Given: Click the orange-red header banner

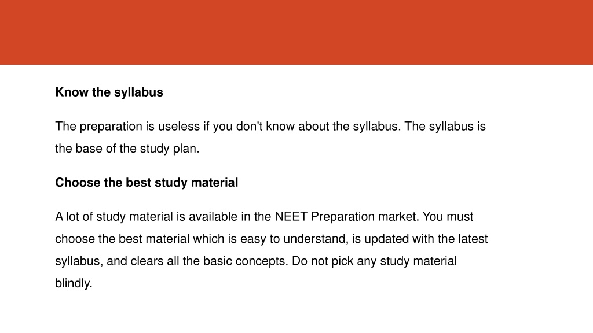Looking at the screenshot, I should [x=296, y=32].
